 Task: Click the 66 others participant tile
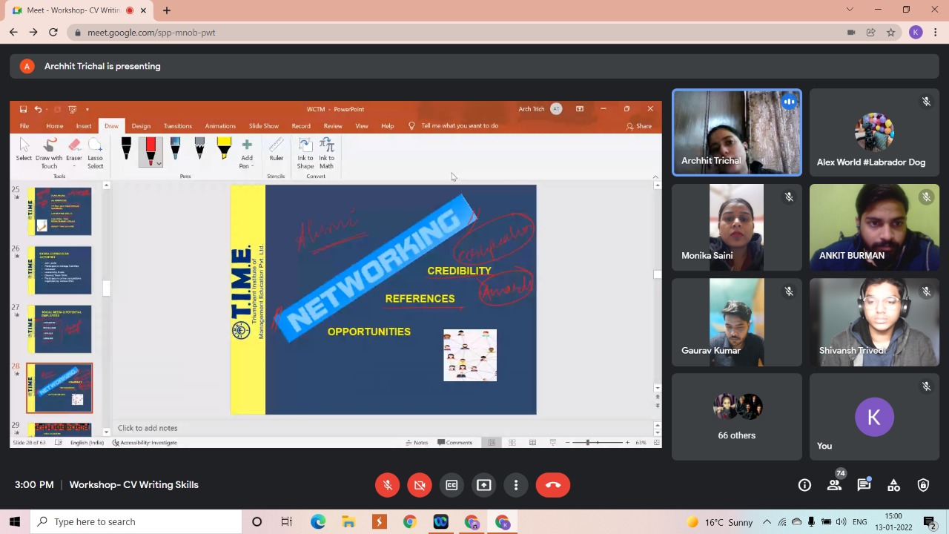point(736,417)
